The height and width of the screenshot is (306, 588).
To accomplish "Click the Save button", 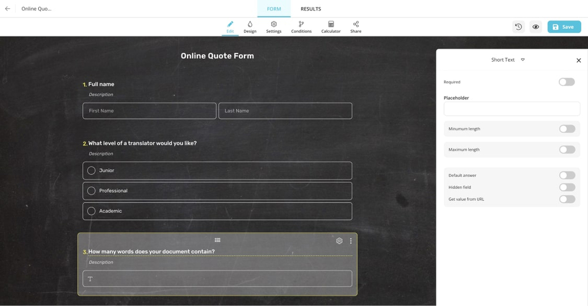I will [563, 27].
